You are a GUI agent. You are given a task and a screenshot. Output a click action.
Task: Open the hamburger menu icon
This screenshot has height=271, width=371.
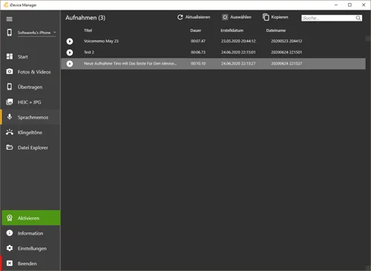pos(10,19)
